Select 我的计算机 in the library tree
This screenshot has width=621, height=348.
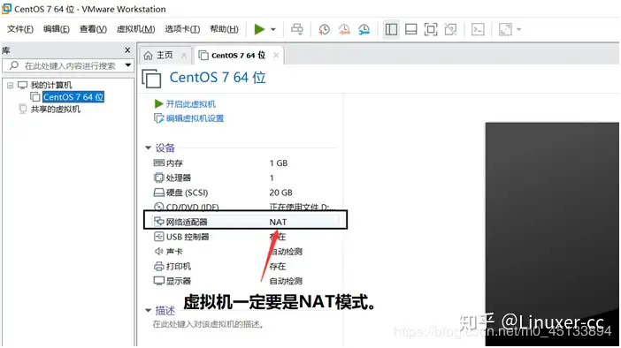click(51, 85)
